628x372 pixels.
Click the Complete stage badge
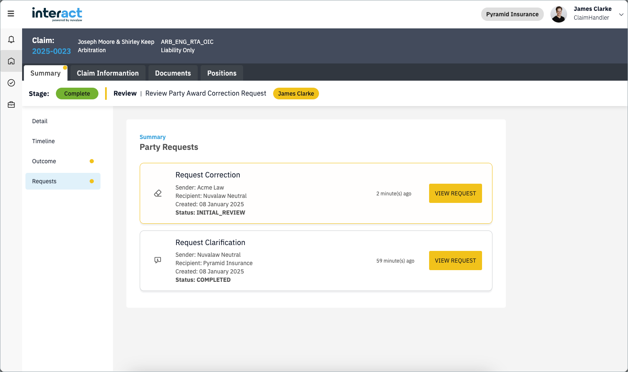(x=77, y=94)
